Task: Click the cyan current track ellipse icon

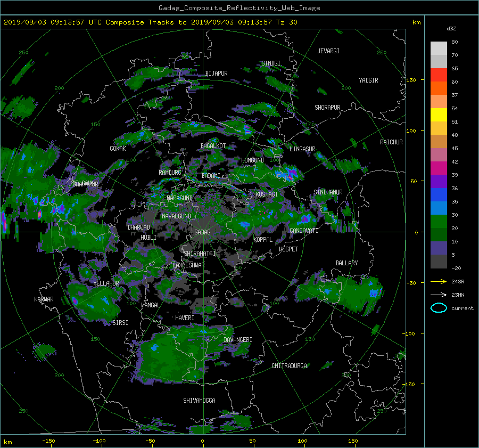Action: point(439,308)
